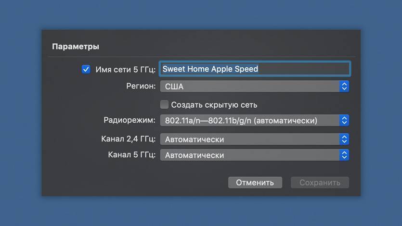Image resolution: width=402 pixels, height=226 pixels.
Task: Click the Создать скрытую сеть label text
Action: (x=214, y=105)
